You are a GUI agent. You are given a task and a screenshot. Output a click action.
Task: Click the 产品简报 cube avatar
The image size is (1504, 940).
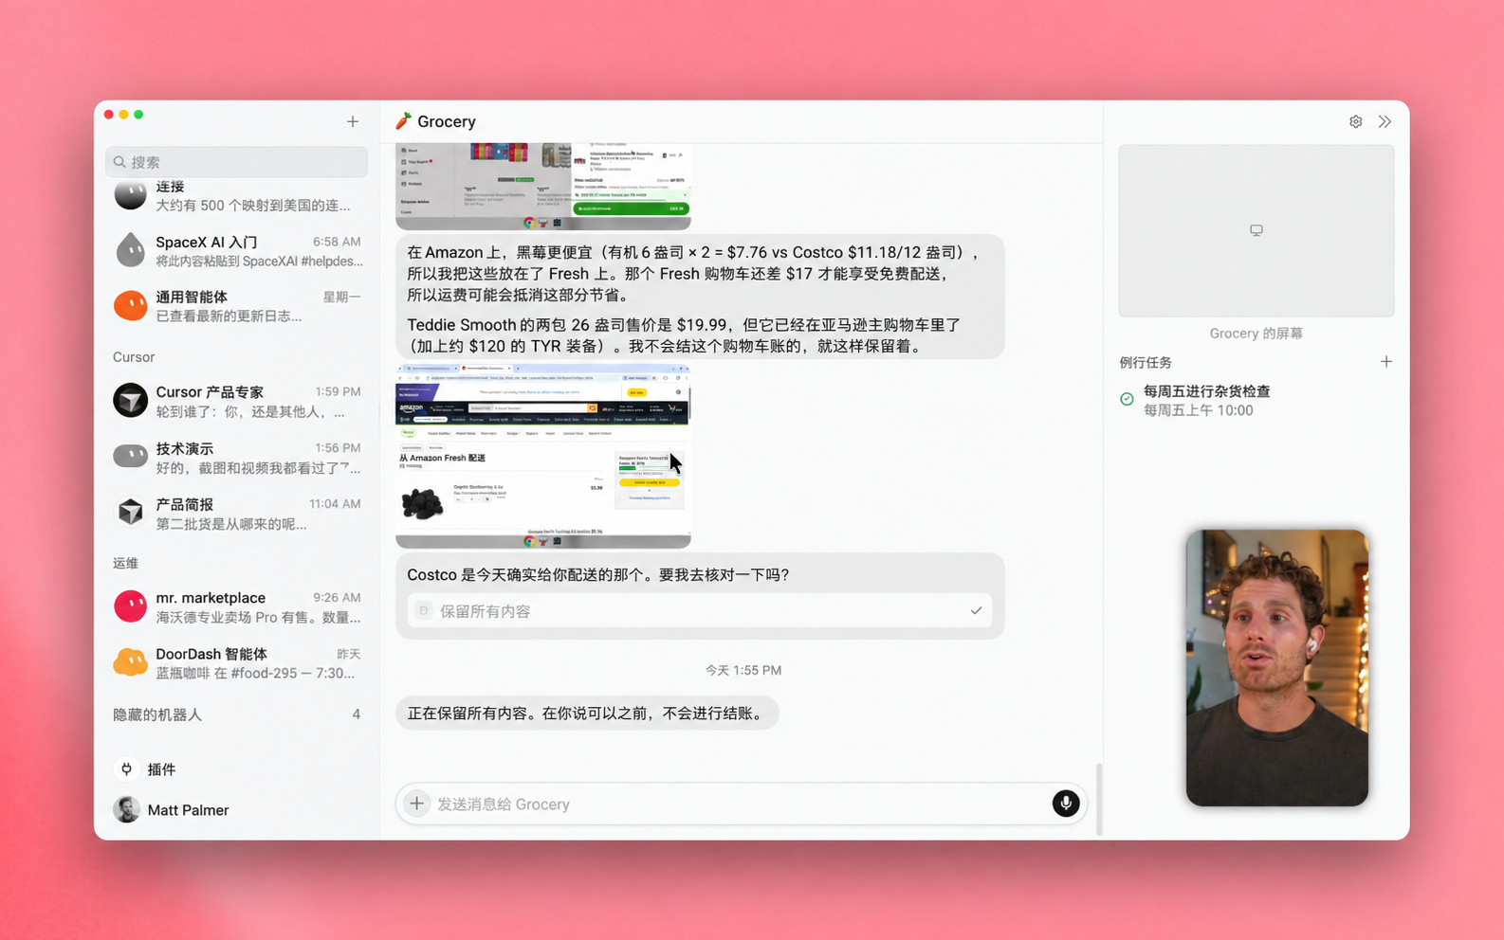click(x=130, y=513)
